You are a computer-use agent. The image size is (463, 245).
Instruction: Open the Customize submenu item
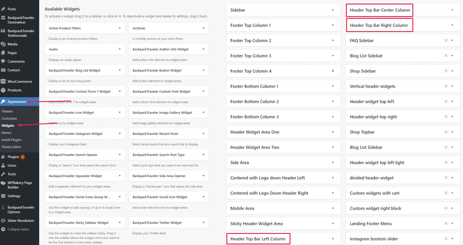(x=9, y=118)
